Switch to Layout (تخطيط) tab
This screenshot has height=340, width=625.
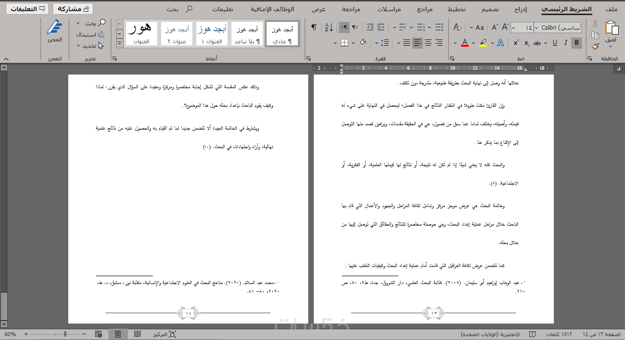[x=457, y=9]
